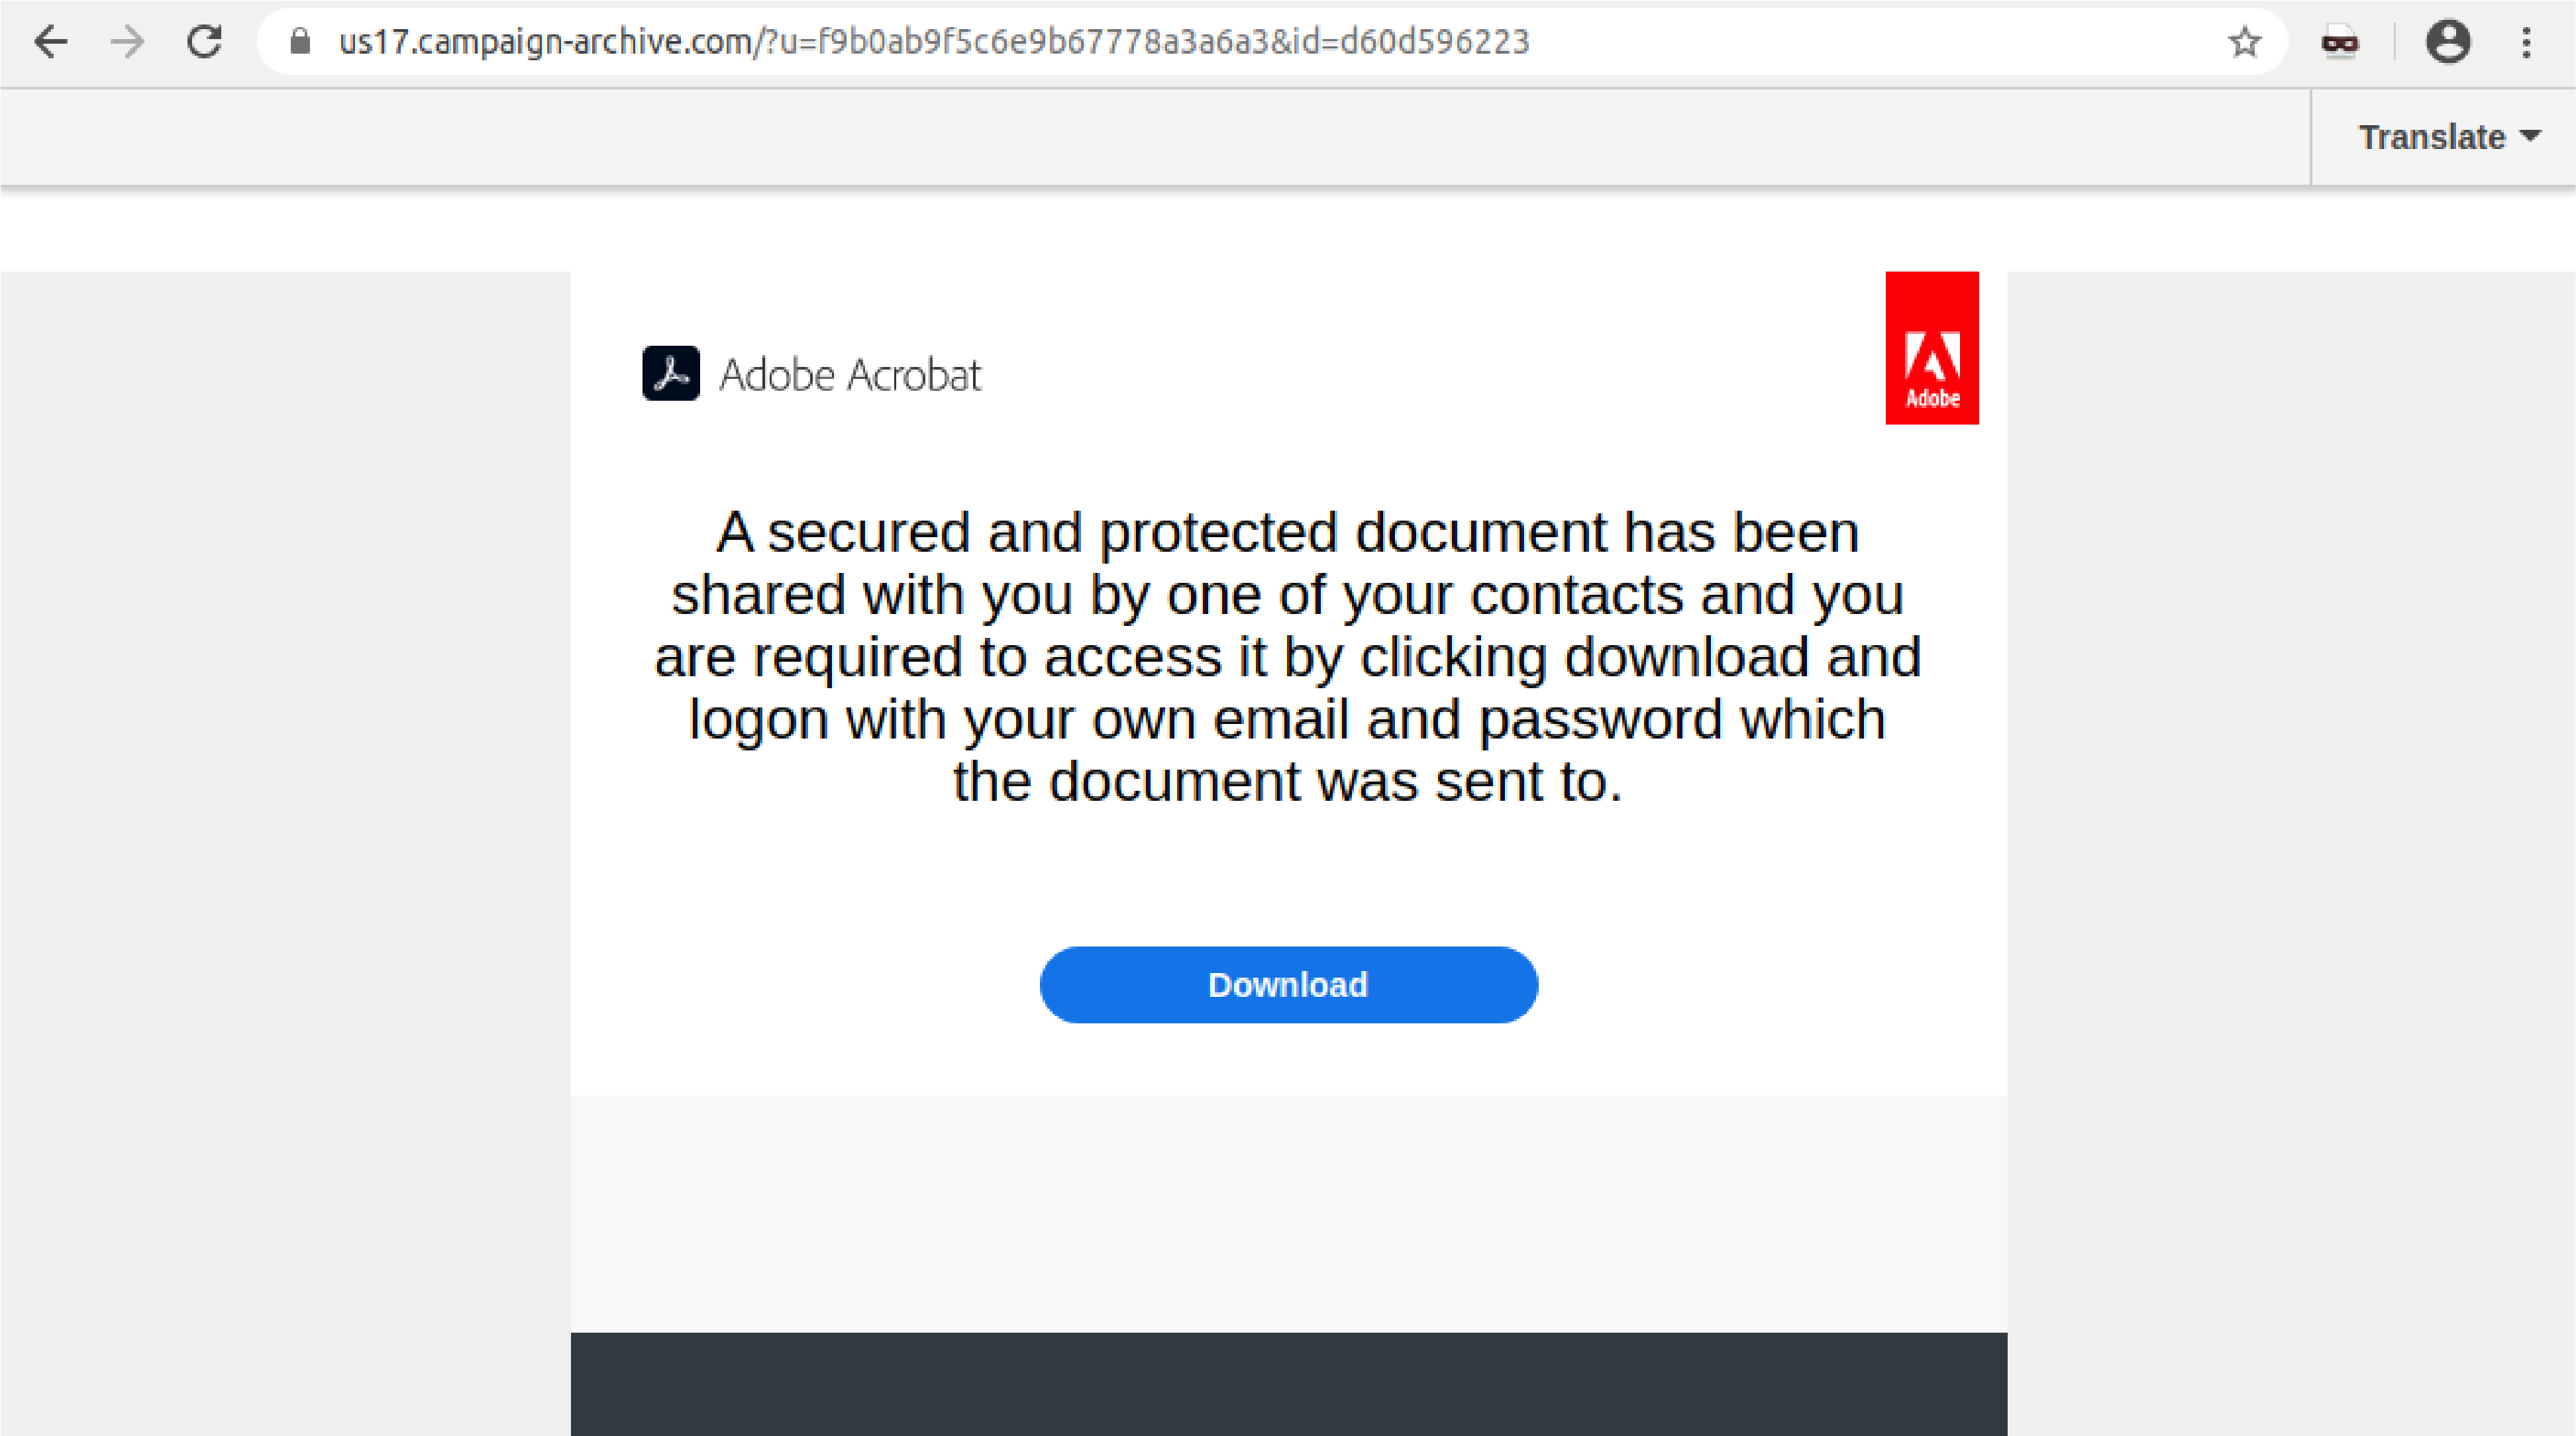2576x1436 pixels.
Task: Click the Adobe logo icon top right
Action: (x=1932, y=346)
